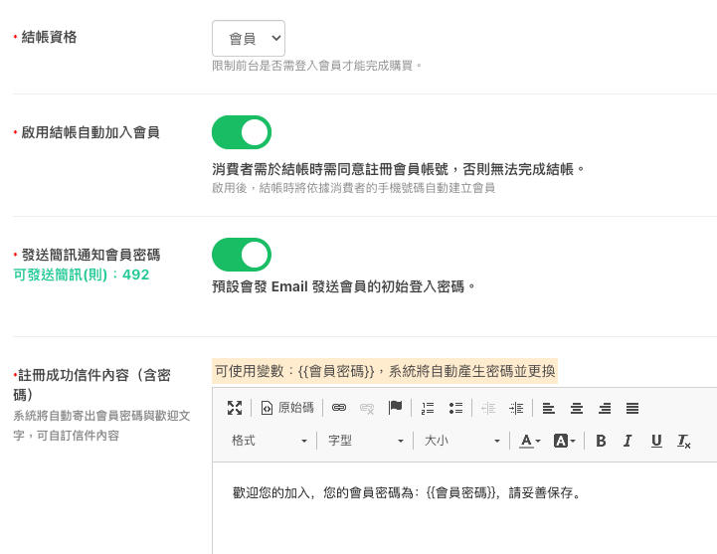Click the 發送簡訊通知會員密碼 label
The width and height of the screenshot is (717, 554).
[x=90, y=255]
